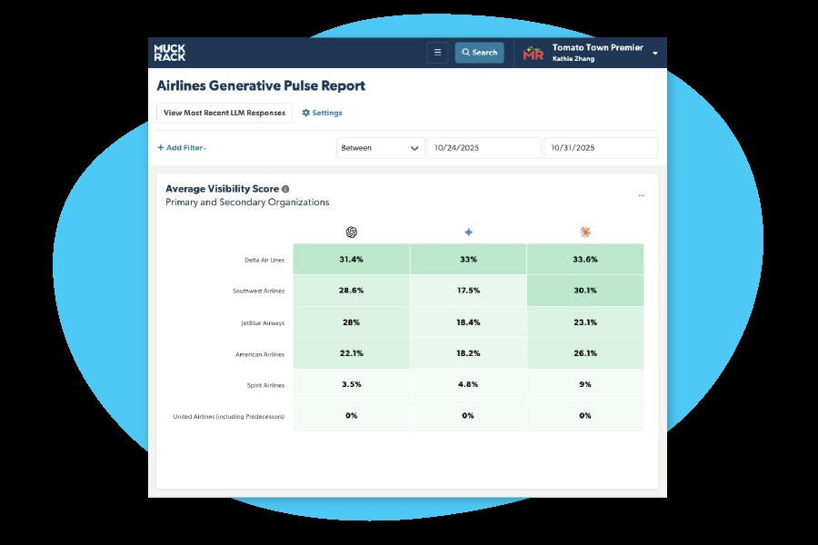
Task: Click the 17.5% Southwest cell
Action: (x=468, y=291)
